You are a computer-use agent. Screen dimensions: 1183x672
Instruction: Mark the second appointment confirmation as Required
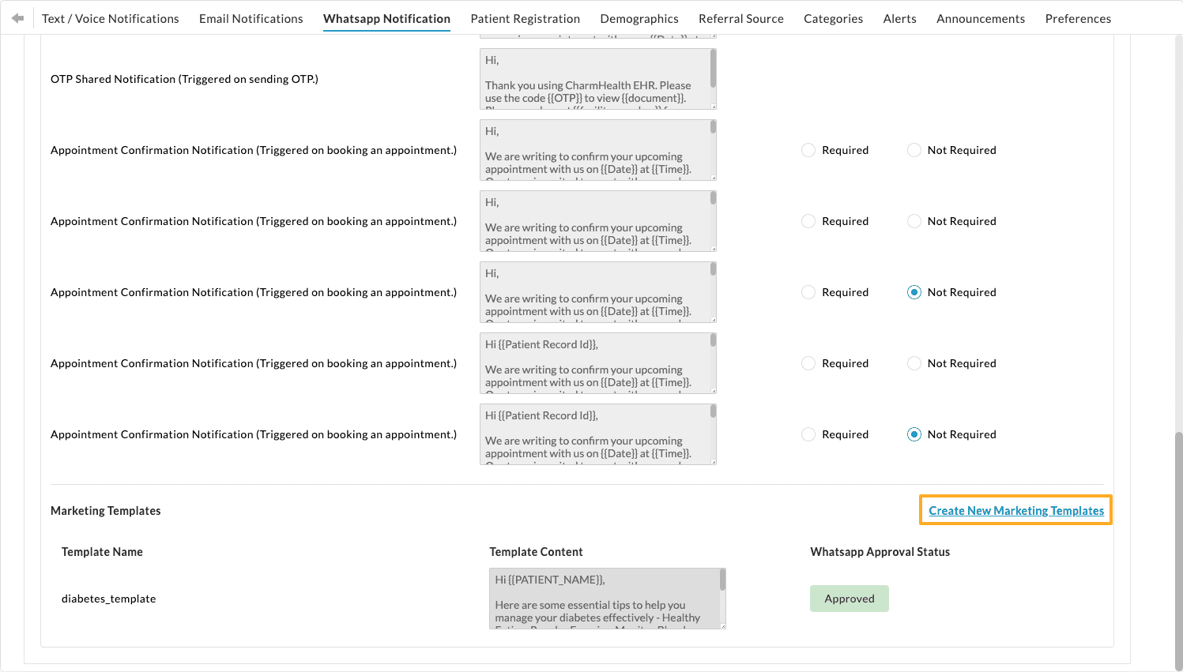tap(808, 221)
